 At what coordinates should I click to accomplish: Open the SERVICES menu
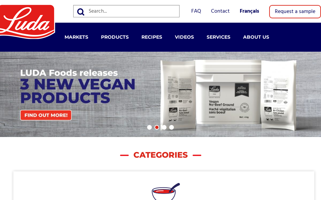coord(218,37)
